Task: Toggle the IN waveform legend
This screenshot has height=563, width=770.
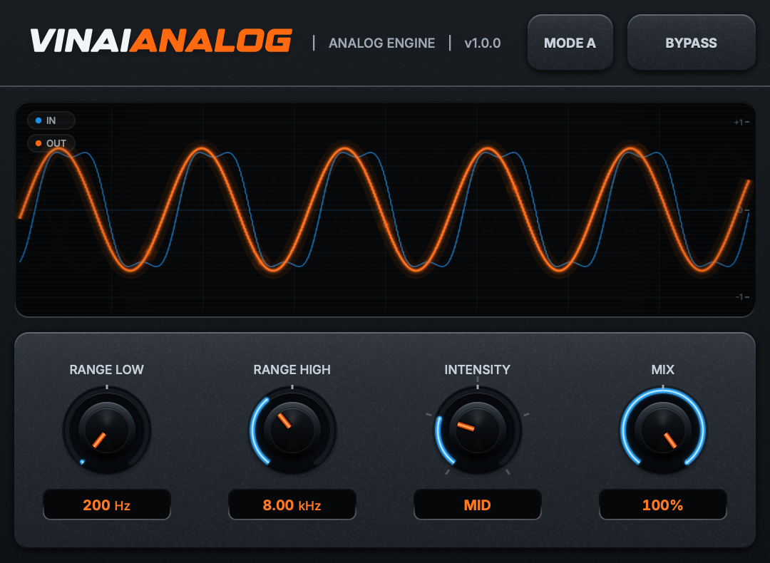Action: tap(51, 120)
